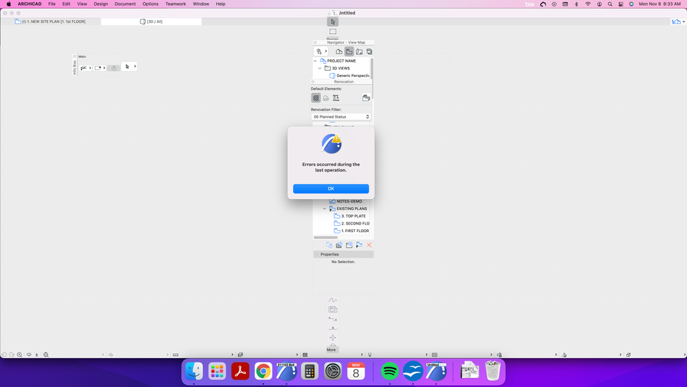Viewport: 687px width, 387px height.
Task: Click the Fit in Window icon in bottom bar
Action: 46,355
